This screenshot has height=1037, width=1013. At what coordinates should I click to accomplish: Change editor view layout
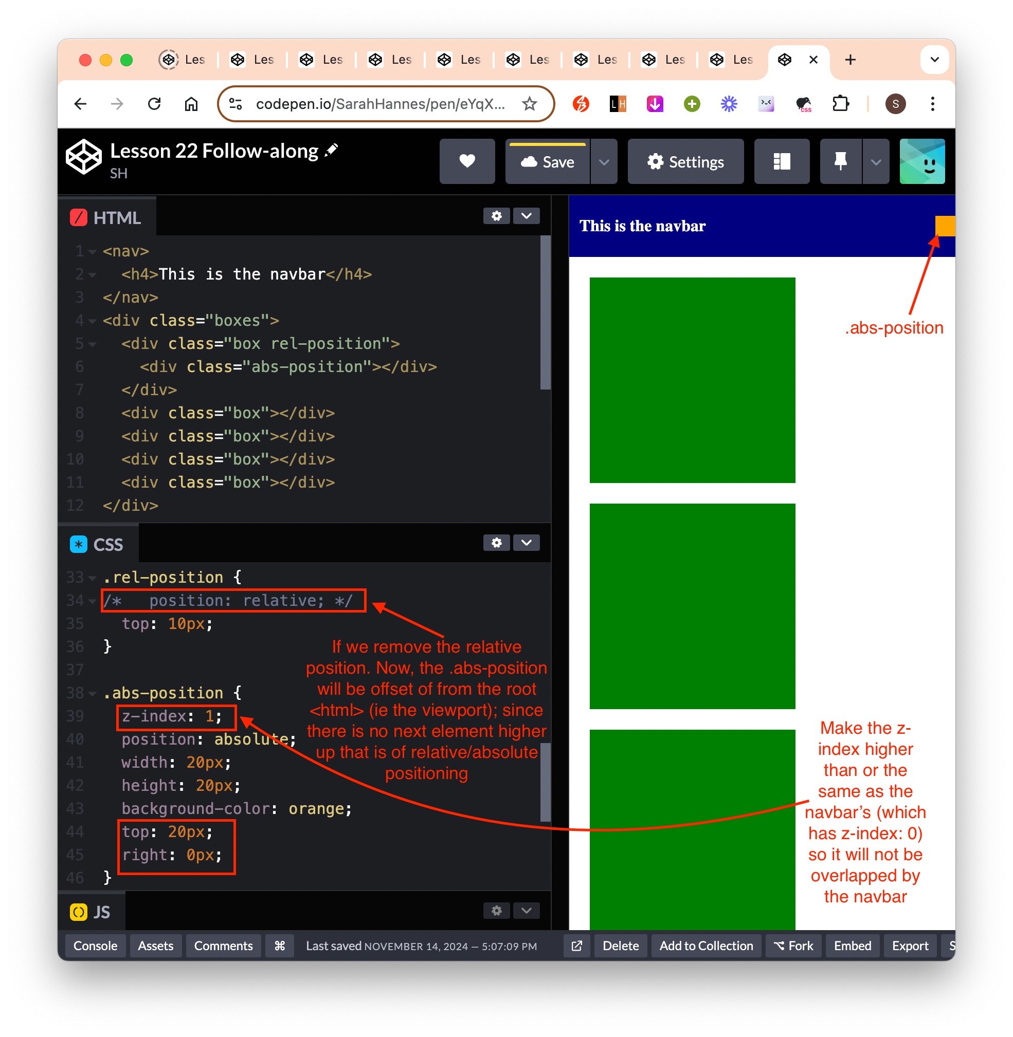pos(782,161)
